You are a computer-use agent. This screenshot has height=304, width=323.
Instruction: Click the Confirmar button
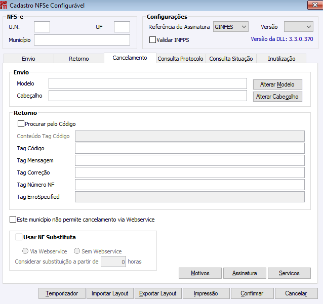click(x=252, y=293)
